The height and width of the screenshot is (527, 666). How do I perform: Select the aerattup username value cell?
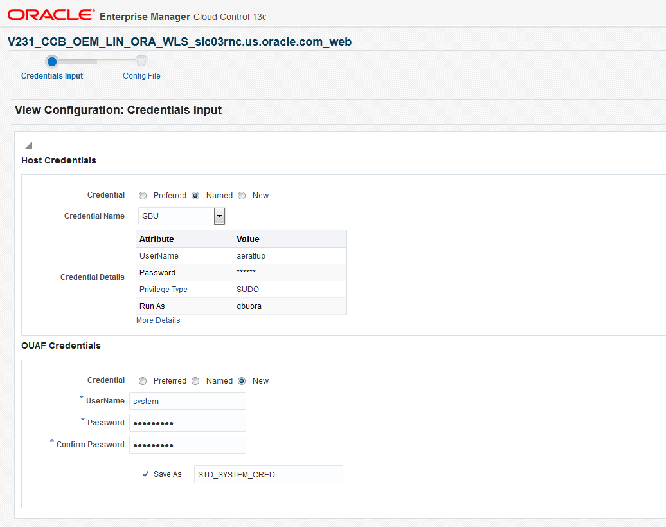click(290, 256)
